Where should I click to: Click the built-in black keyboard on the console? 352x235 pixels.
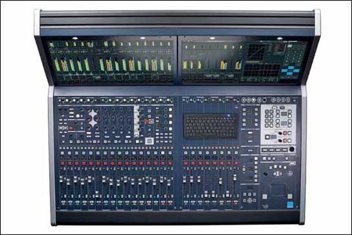coord(211,126)
